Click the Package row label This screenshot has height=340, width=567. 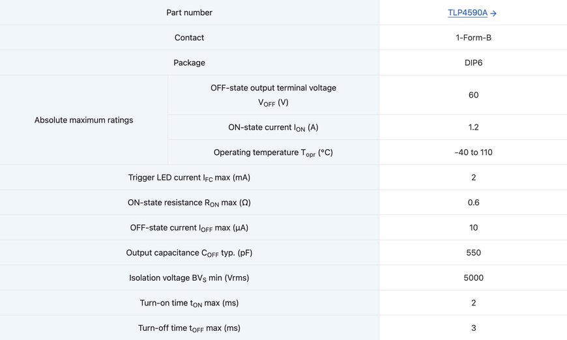tap(189, 63)
